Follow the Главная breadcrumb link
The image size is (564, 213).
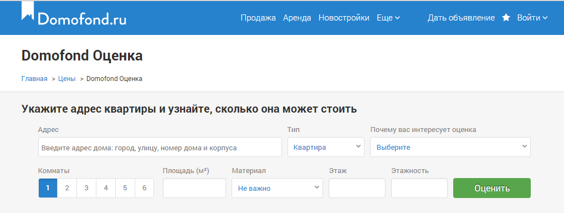(34, 79)
